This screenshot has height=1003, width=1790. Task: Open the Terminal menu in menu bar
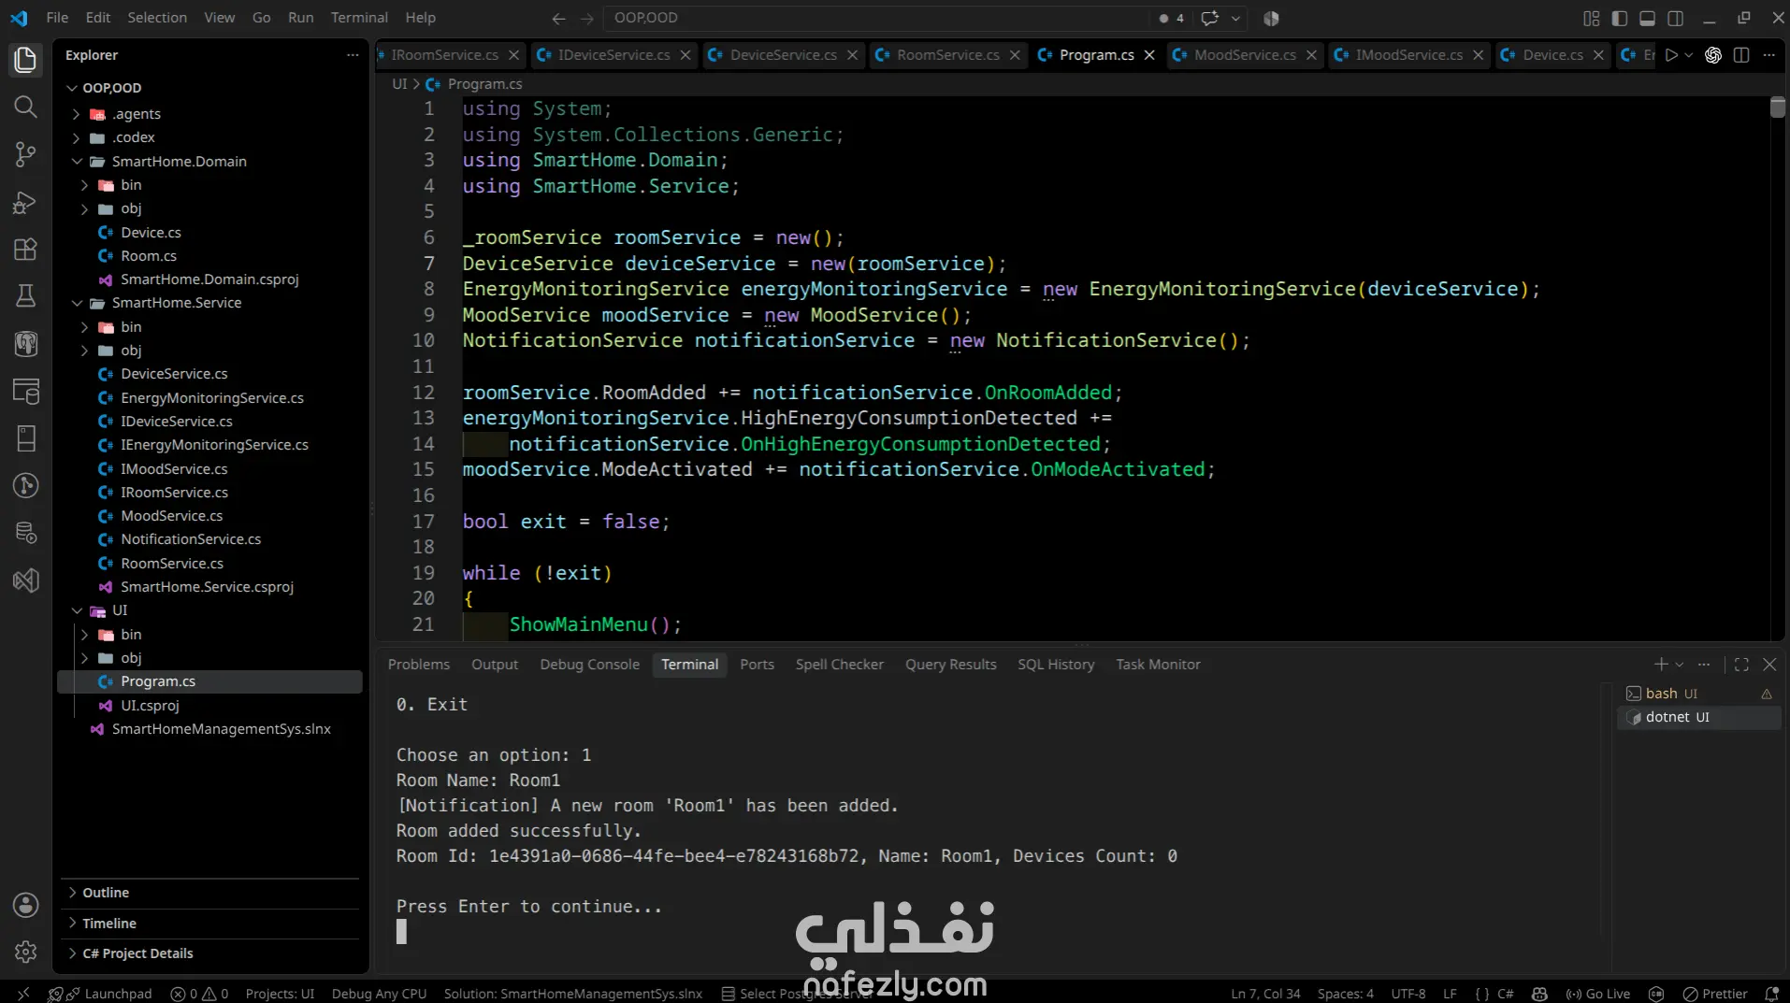click(x=359, y=18)
